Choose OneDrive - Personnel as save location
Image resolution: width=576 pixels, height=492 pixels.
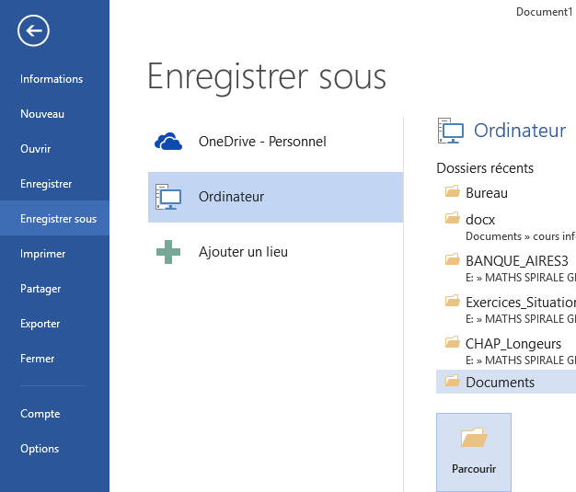262,142
